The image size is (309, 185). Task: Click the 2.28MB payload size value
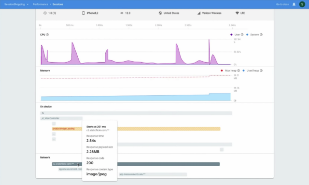[x=93, y=152]
